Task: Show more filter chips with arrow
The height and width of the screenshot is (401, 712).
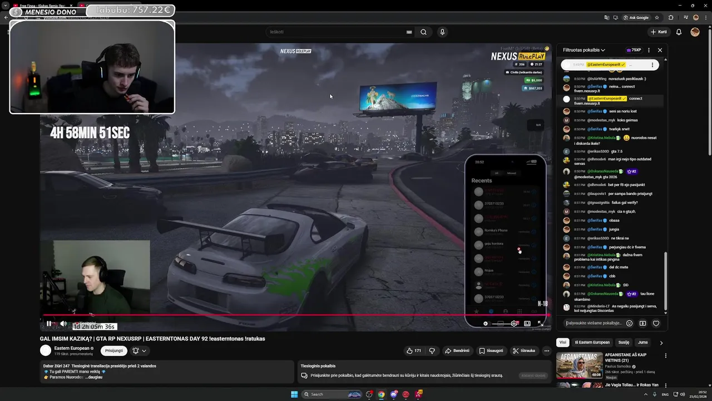Action: coord(661,343)
